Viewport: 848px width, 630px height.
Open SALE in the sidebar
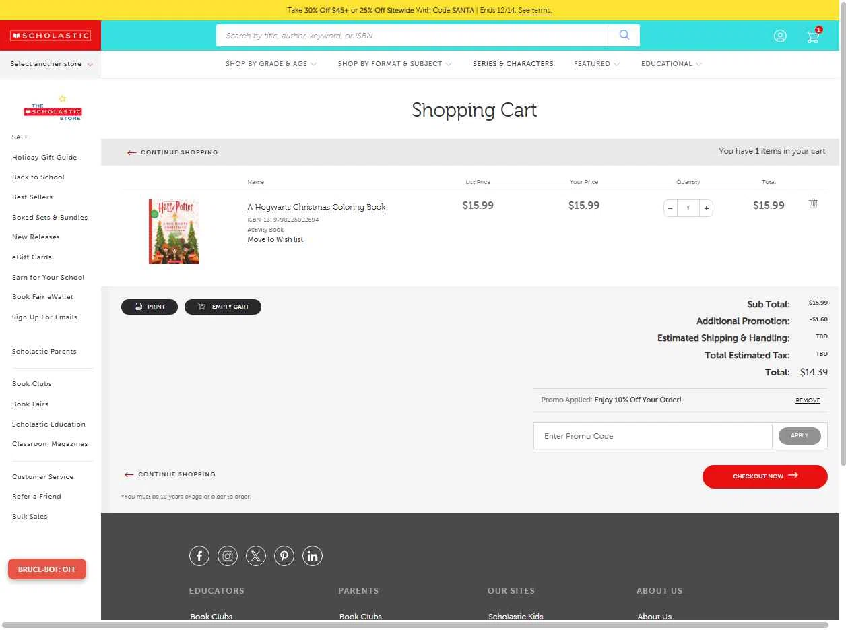point(21,137)
